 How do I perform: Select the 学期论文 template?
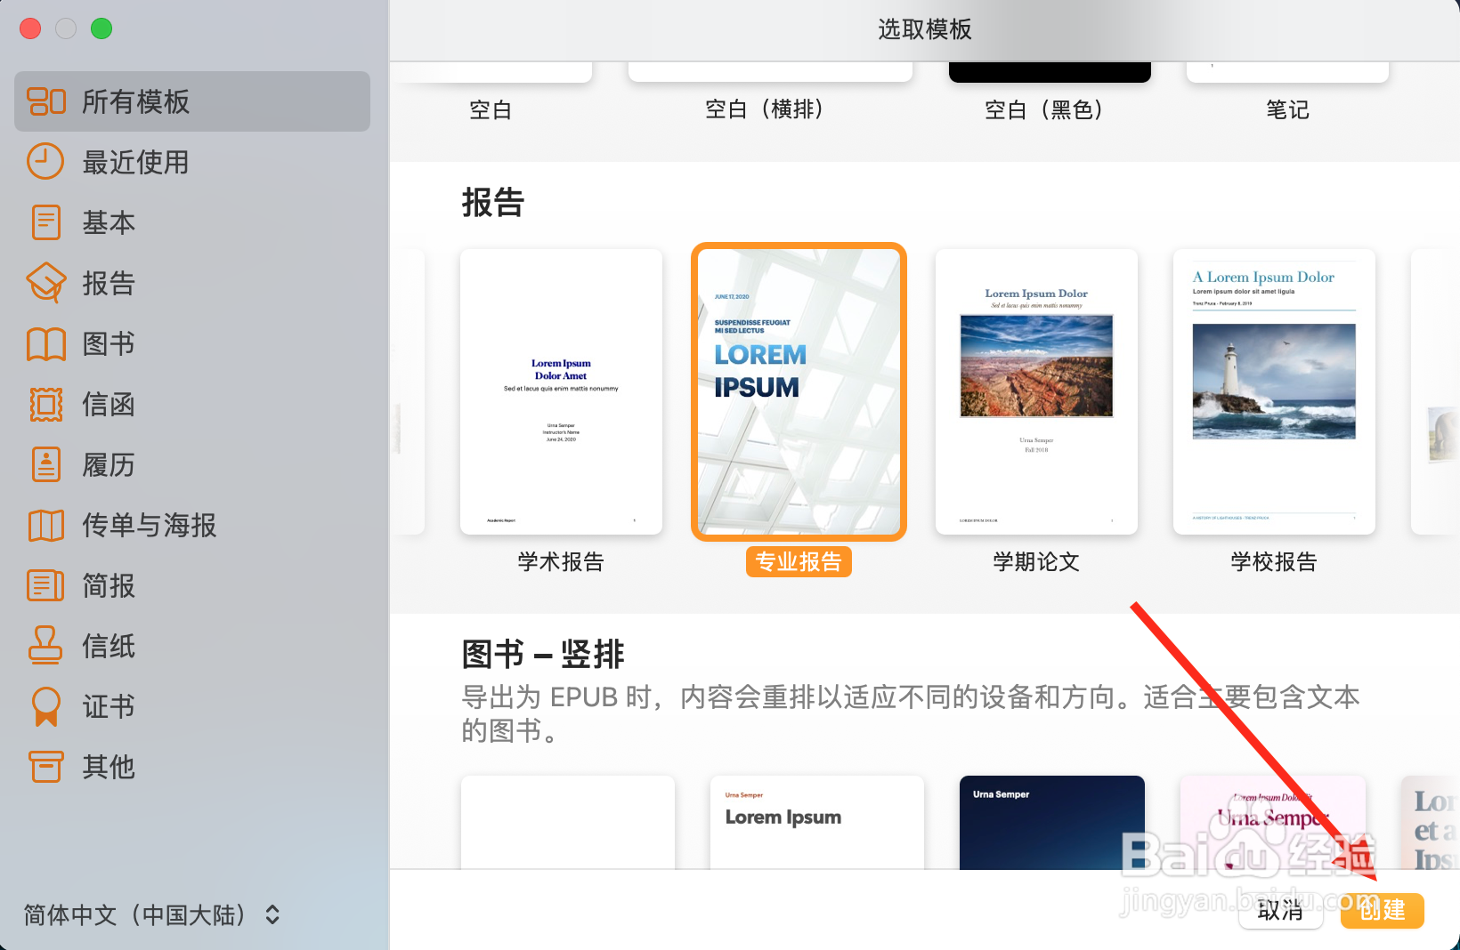(x=1035, y=391)
